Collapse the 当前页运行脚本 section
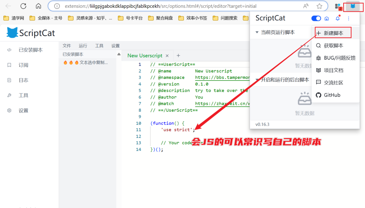 tap(257, 32)
